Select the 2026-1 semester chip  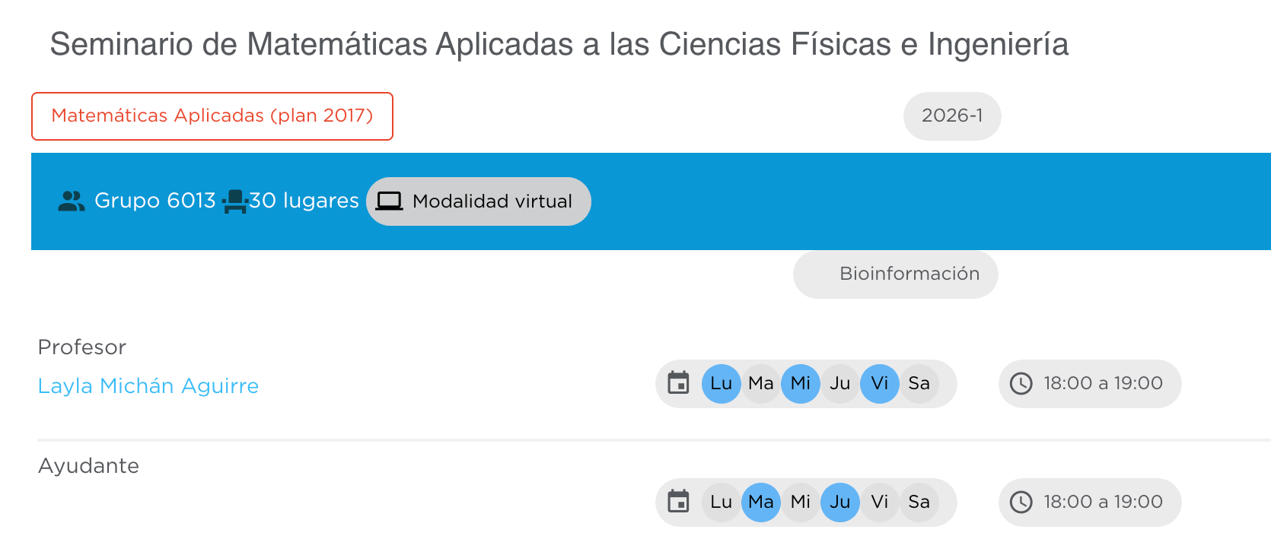(x=952, y=116)
